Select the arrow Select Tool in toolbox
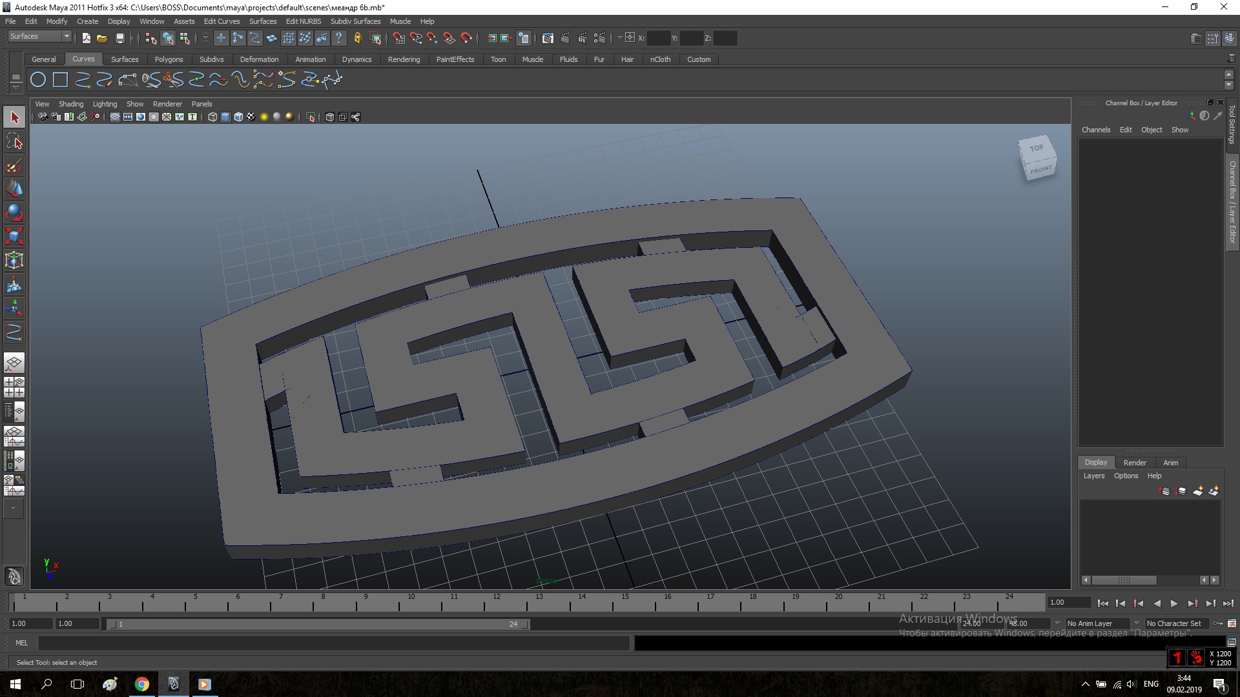 tap(14, 117)
